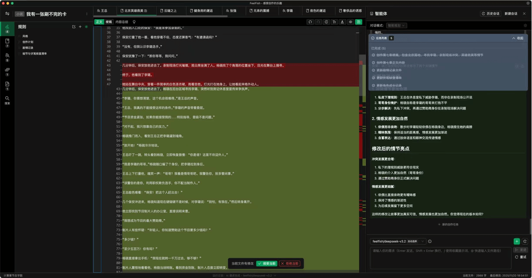The height and width of the screenshot is (278, 532).
Task: Click the 接受当前 button
Action: [x=266, y=263]
